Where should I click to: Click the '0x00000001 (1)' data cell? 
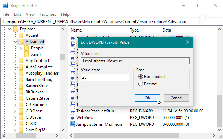click(x=176, y=118)
